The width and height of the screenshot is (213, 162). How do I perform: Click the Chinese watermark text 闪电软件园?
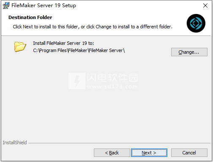point(112,78)
